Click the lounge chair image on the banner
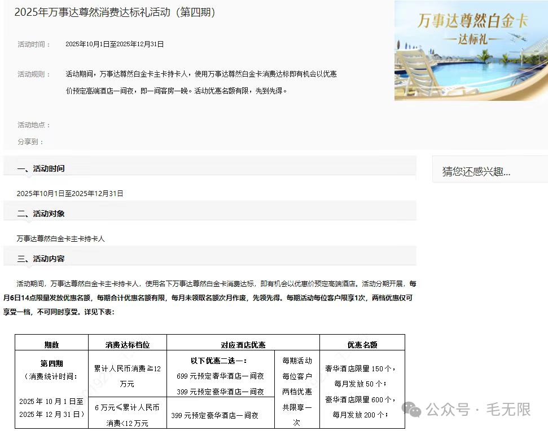This screenshot has height=431, width=548. coord(418,74)
